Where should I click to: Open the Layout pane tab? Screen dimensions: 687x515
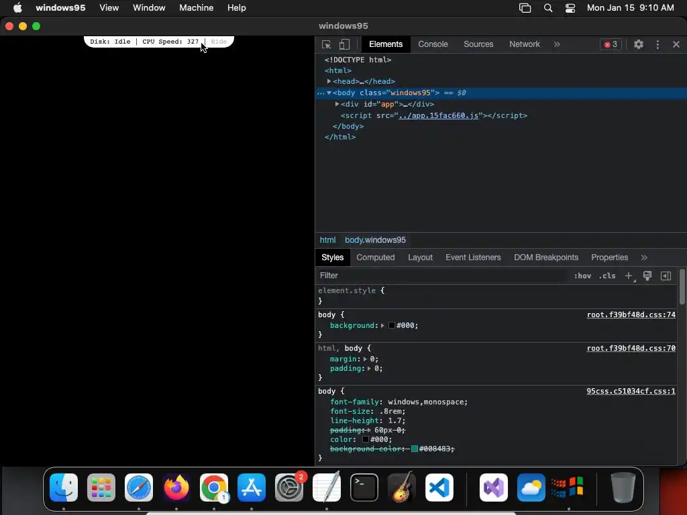coord(420,257)
